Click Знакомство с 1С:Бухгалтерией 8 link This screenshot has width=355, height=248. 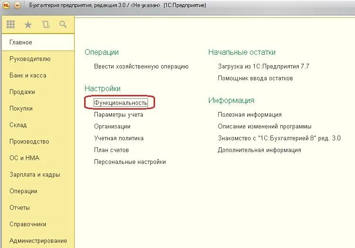pyautogui.click(x=279, y=138)
